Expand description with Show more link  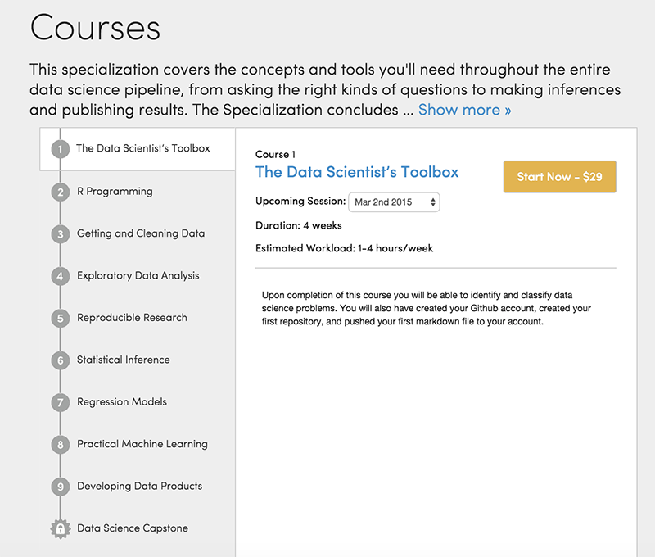(464, 110)
